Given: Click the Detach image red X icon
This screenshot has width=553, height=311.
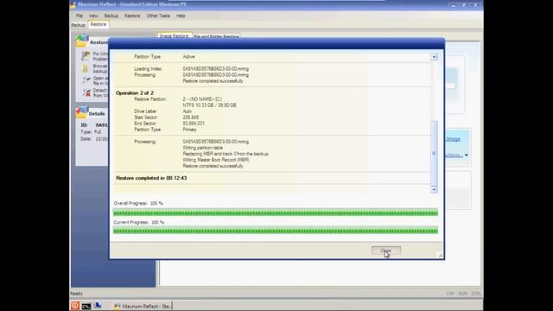Looking at the screenshot, I should (x=86, y=92).
